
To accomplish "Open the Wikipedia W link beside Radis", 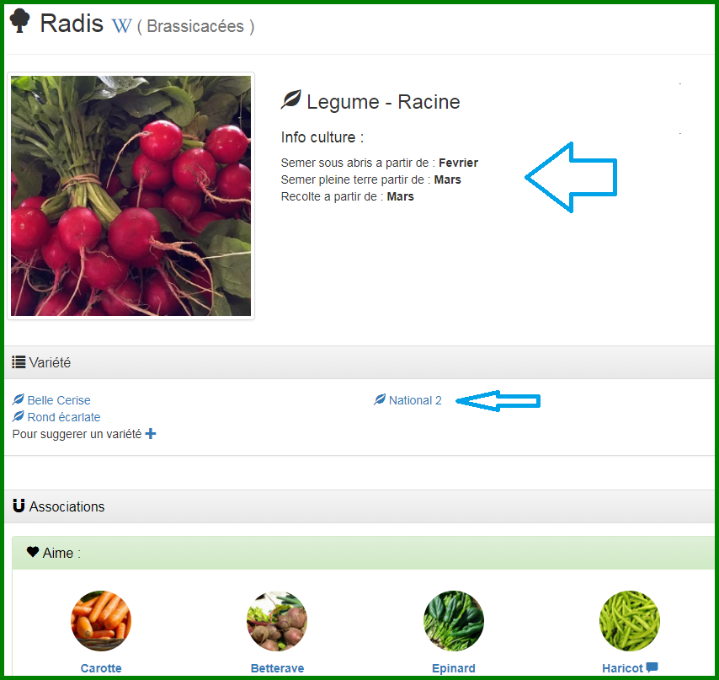I will pyautogui.click(x=121, y=26).
